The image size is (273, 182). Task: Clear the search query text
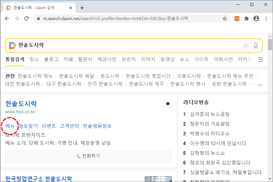[246, 46]
